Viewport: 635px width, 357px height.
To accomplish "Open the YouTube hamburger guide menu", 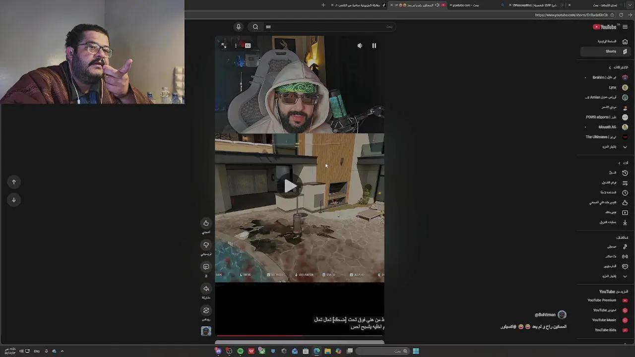I will coord(625,27).
